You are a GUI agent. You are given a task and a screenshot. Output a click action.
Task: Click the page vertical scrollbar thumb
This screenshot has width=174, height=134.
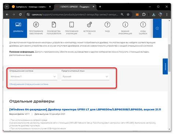[169, 58]
